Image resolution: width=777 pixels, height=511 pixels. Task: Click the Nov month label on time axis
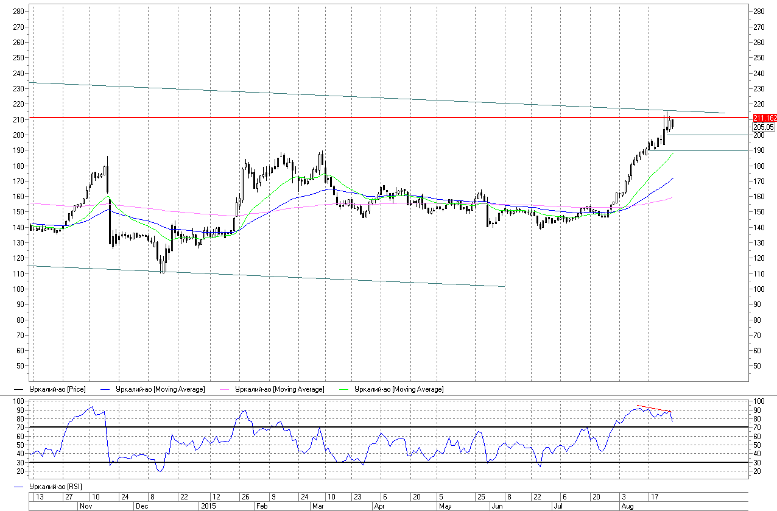tap(85, 506)
